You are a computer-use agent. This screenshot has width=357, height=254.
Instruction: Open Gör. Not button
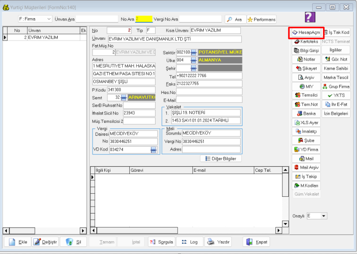pos(336,60)
